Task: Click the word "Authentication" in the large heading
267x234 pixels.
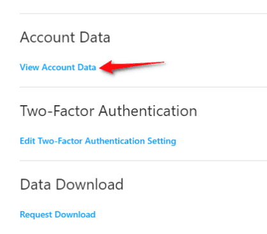Action: tap(148, 111)
